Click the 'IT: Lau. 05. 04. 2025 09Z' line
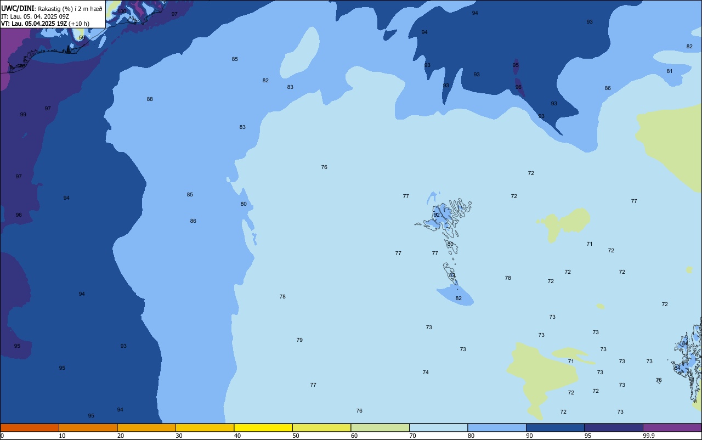This screenshot has width=702, height=440. 35,16
